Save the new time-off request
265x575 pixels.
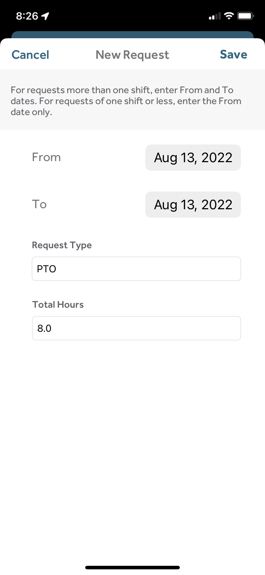(x=233, y=55)
